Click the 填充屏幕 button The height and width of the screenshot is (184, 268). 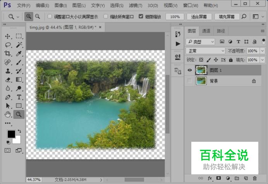227,17
